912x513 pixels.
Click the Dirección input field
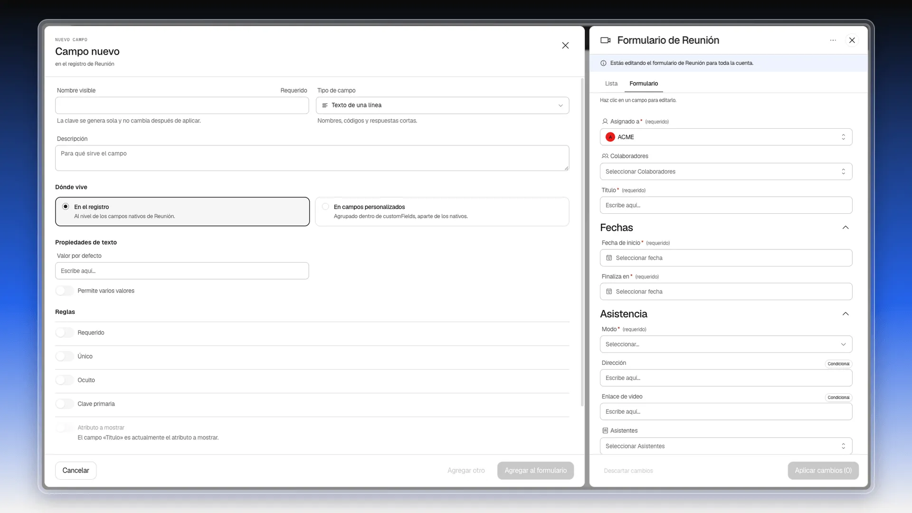point(726,378)
